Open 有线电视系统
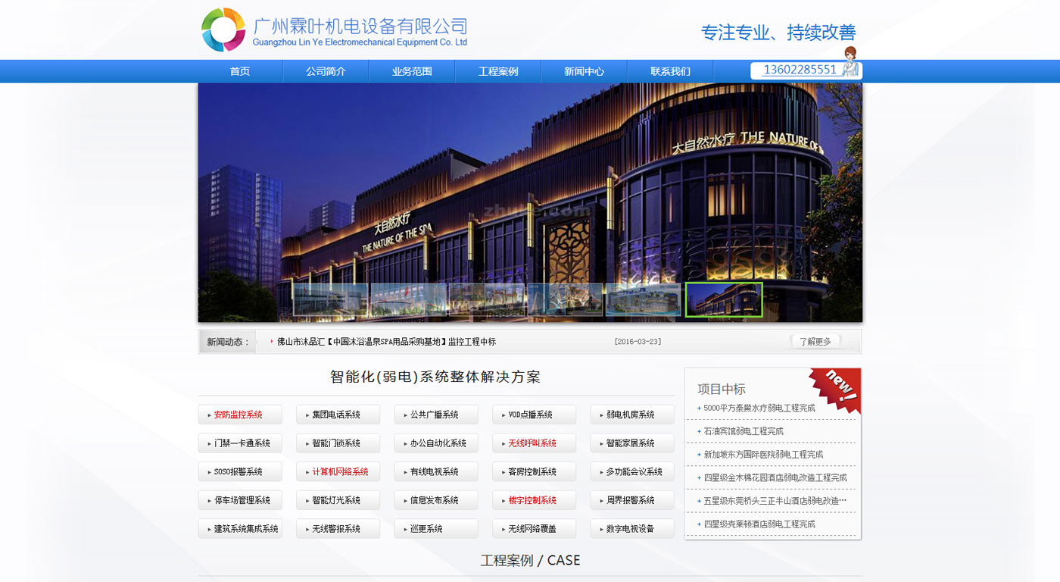This screenshot has width=1060, height=582. coord(436,471)
